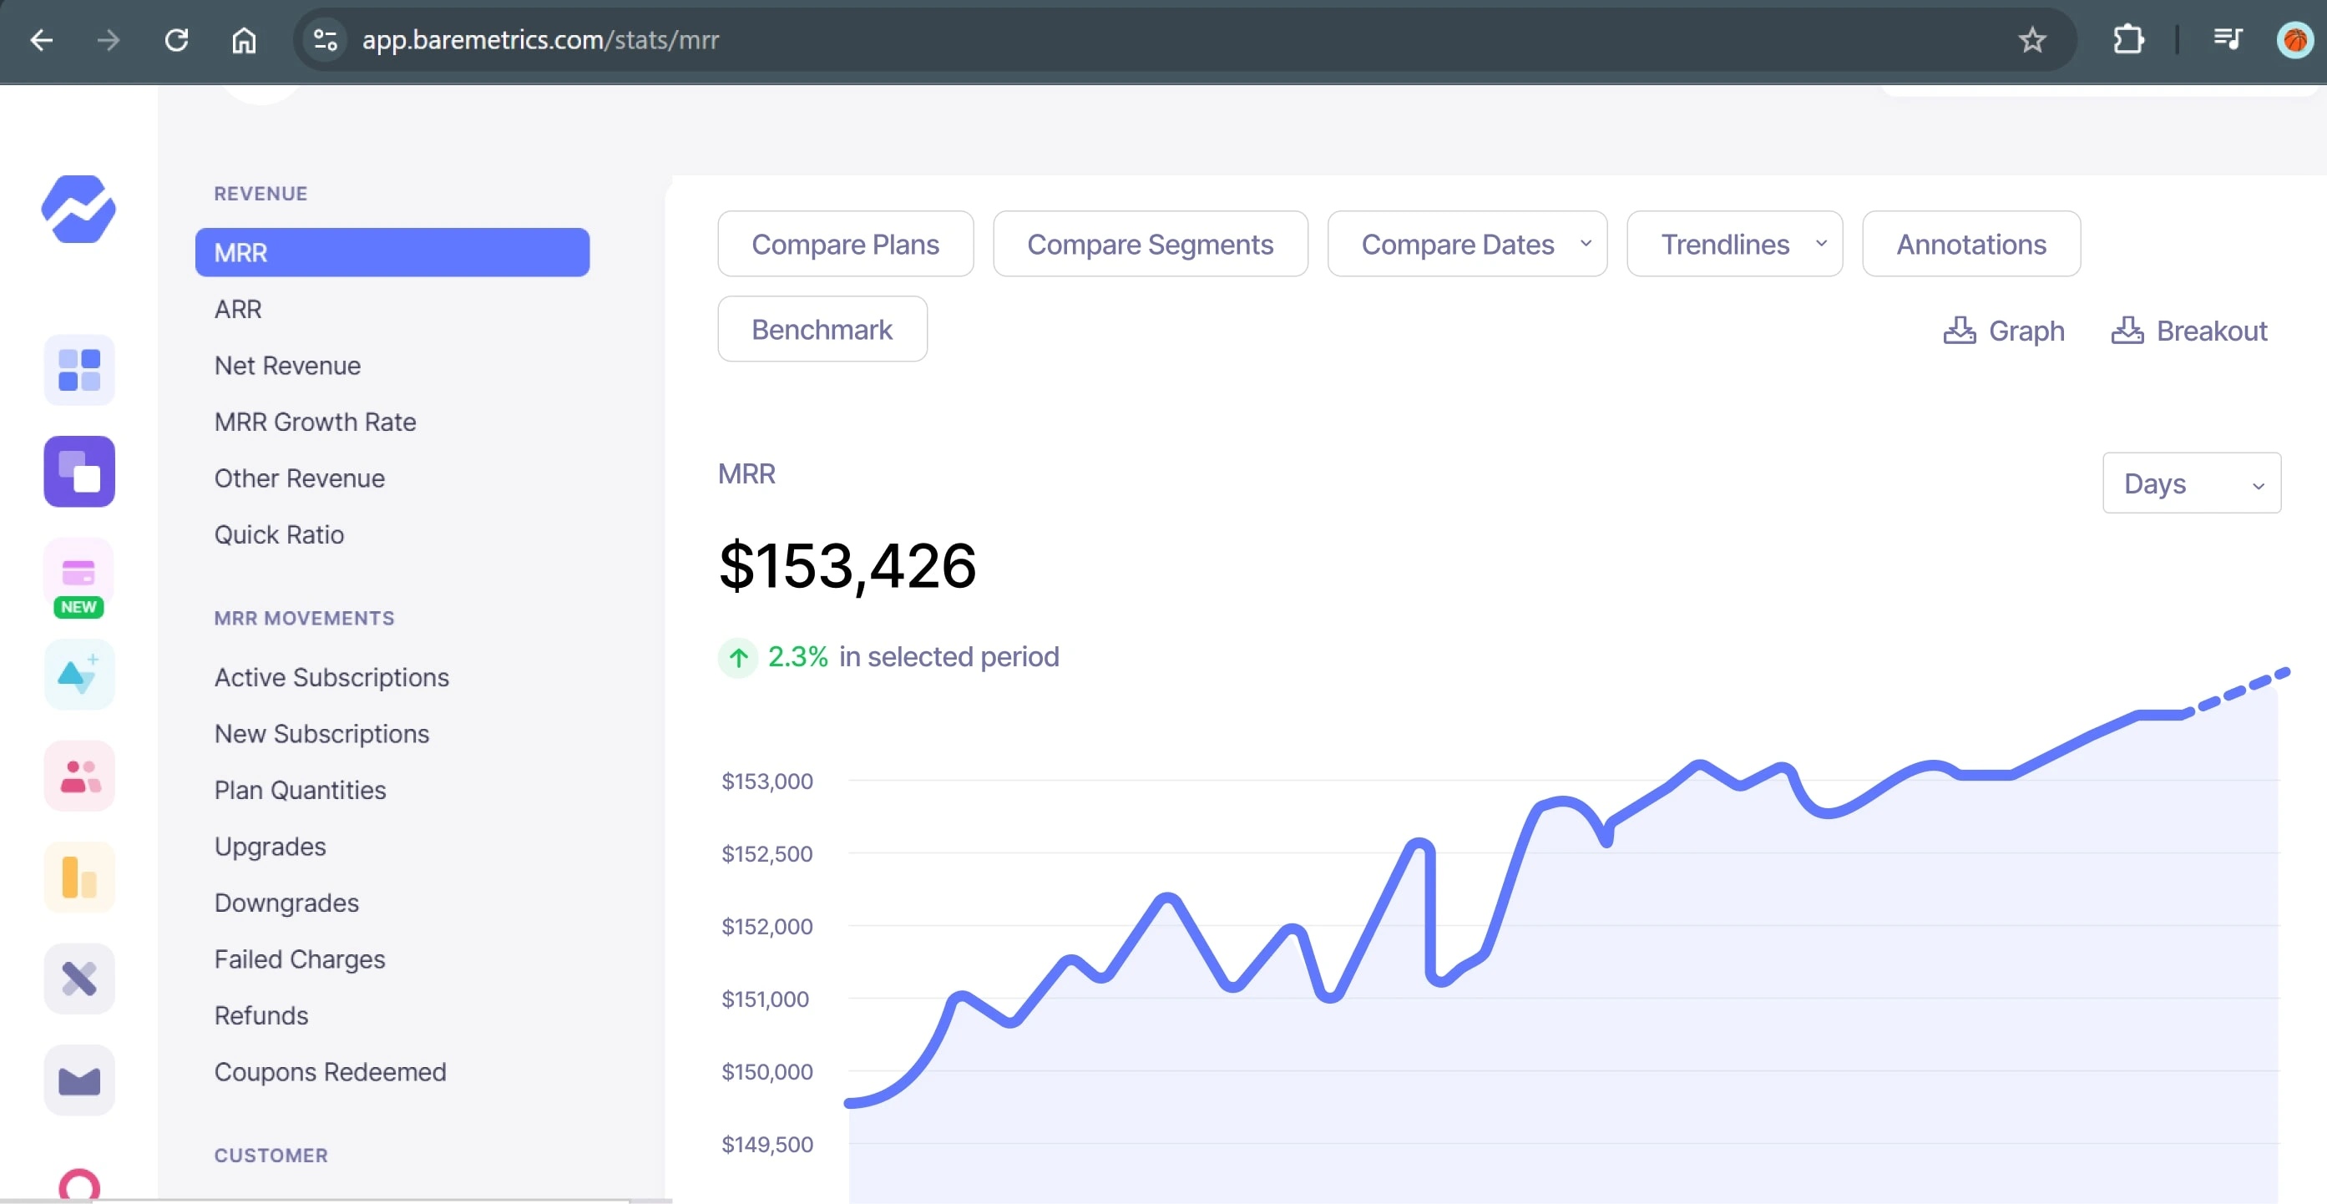Open the Trial Insights sidebar icon
The image size is (2327, 1204).
point(78,674)
